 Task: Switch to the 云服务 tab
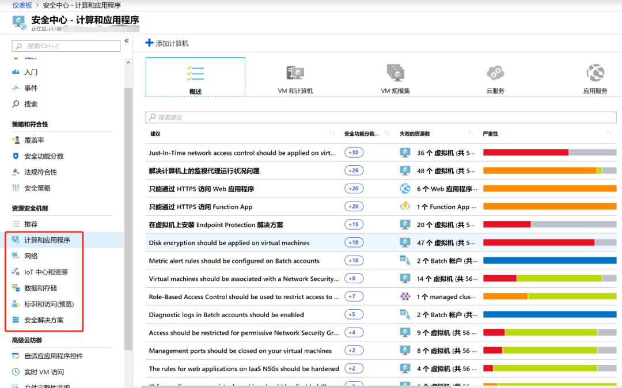pyautogui.click(x=495, y=79)
